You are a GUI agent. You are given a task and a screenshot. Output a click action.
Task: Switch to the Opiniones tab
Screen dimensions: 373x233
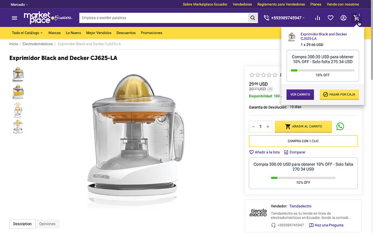coord(47,224)
